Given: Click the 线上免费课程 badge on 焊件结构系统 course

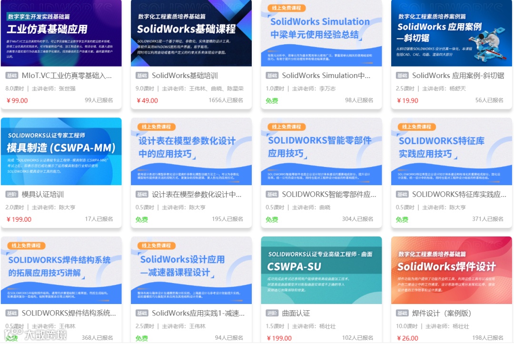Looking at the screenshot, I should (x=26, y=246).
